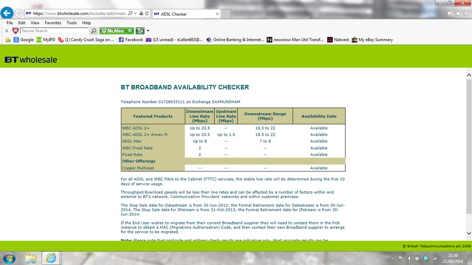Open the Candy Crush Saga bookmark
472x265 pixels.
point(86,40)
